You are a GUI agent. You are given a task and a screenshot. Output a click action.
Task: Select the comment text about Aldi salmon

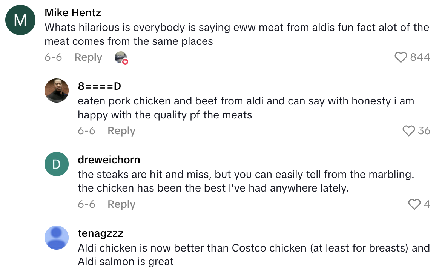click(253, 255)
